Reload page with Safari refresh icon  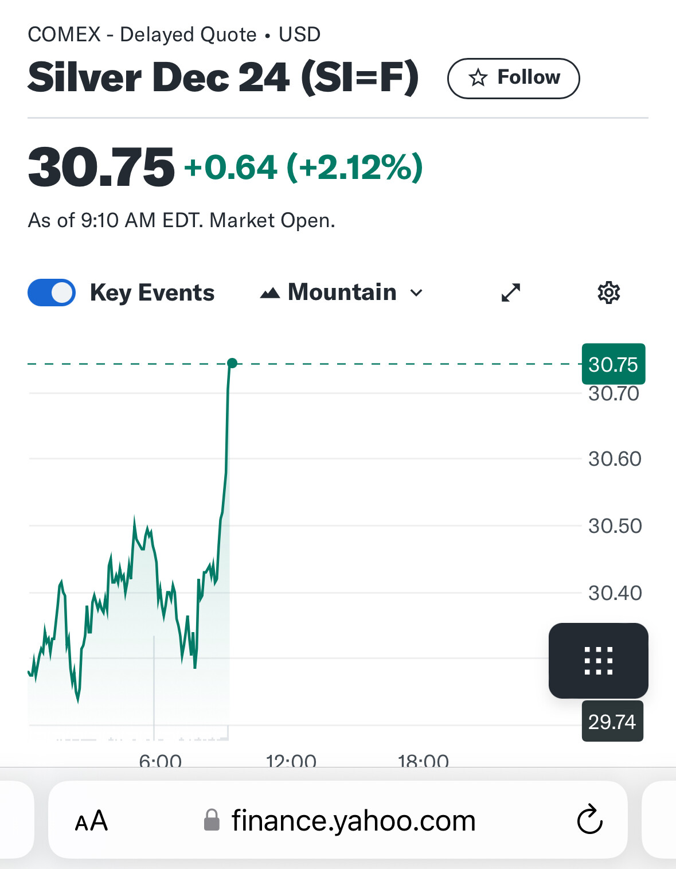[x=589, y=820]
